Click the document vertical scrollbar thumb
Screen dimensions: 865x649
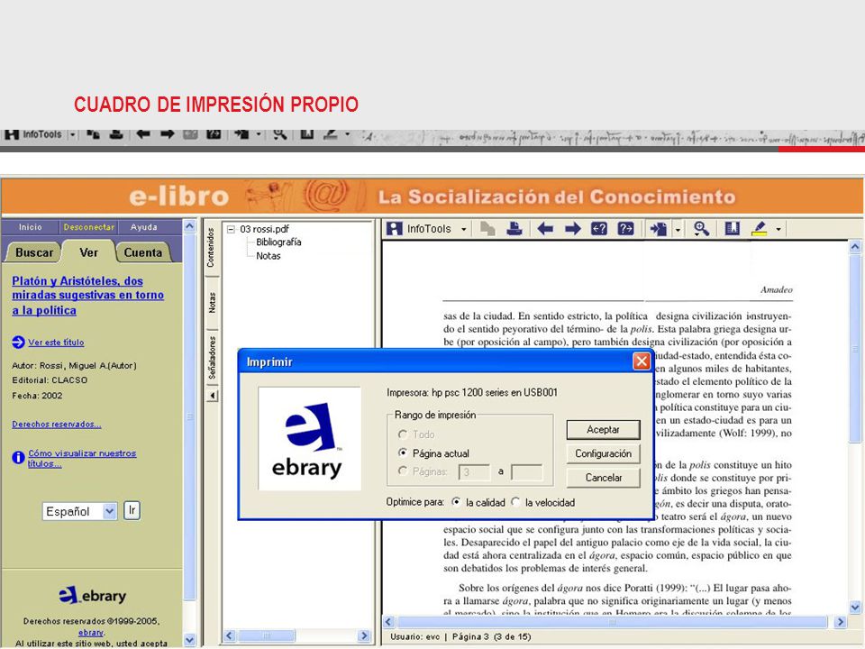[x=855, y=348]
